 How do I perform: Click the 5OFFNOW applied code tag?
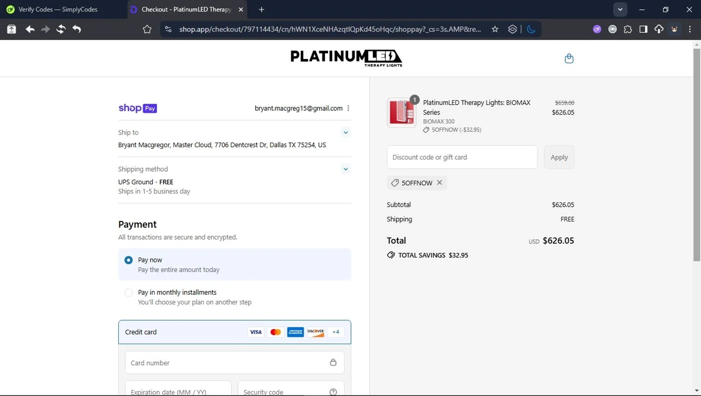[417, 183]
